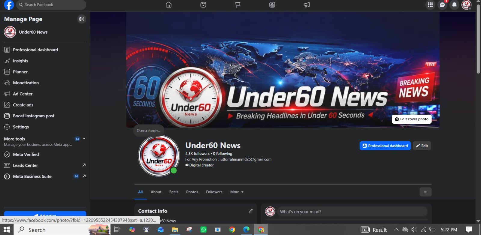The width and height of the screenshot is (481, 235).
Task: Open the Facebook menu grid icon
Action: [430, 5]
